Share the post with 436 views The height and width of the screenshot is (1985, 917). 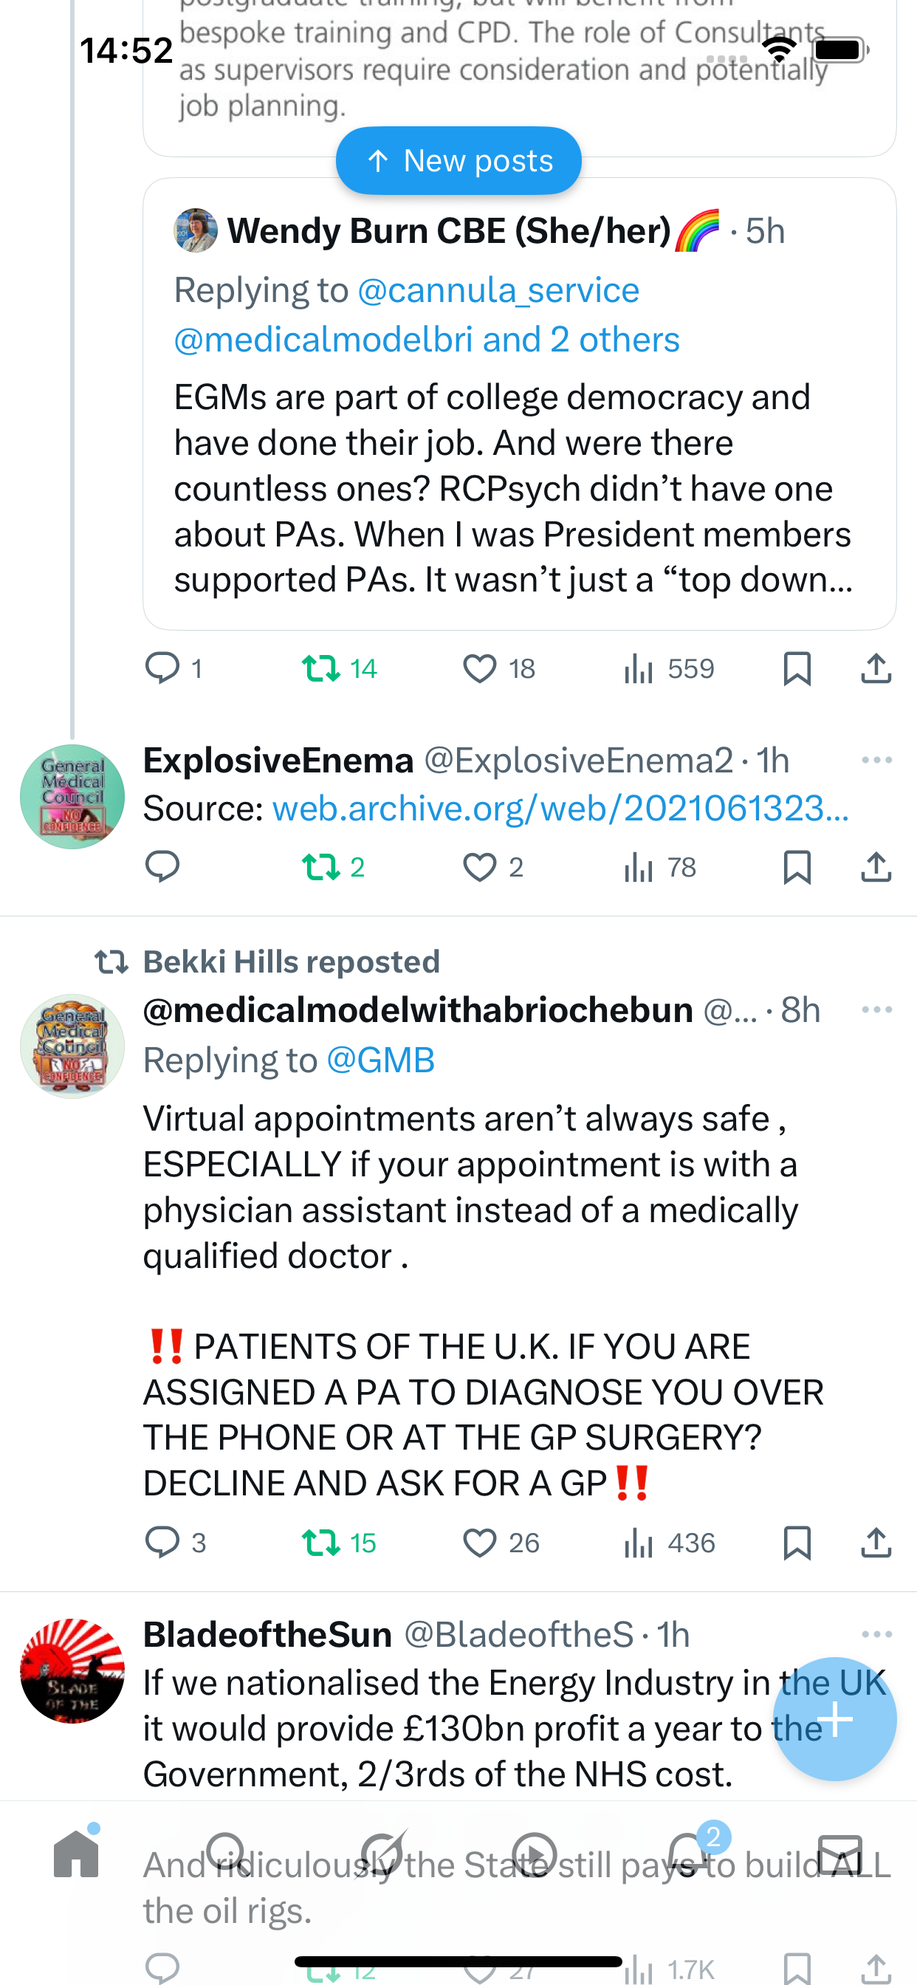tap(876, 1543)
